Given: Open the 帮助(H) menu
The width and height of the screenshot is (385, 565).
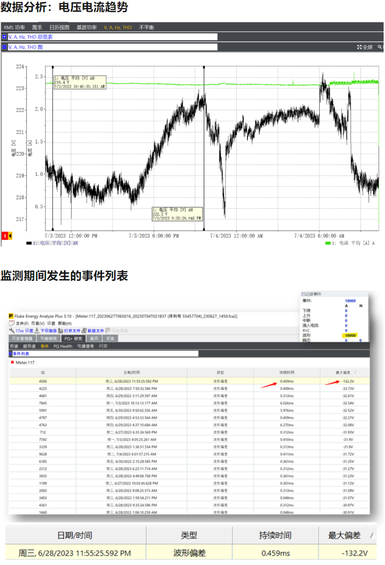Looking at the screenshot, I should tap(64, 323).
